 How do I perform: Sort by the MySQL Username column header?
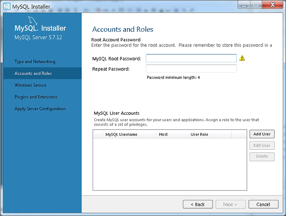(x=130, y=134)
